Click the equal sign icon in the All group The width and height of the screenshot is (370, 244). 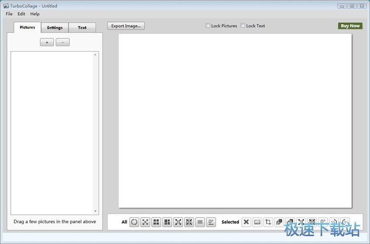point(200,222)
